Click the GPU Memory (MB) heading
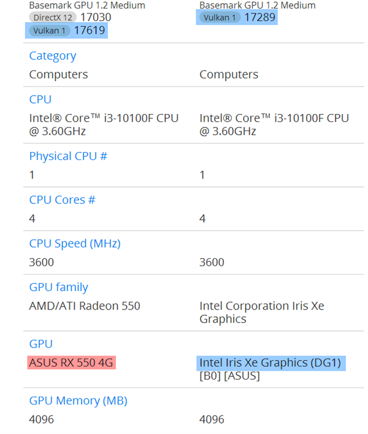 pos(78,401)
